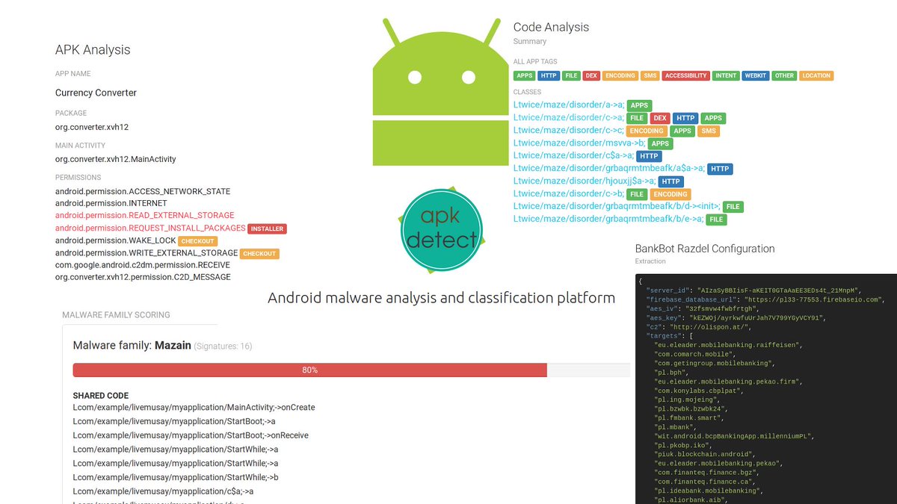Click app name Currency Converter
Screen dimensions: 897x504
[96, 93]
